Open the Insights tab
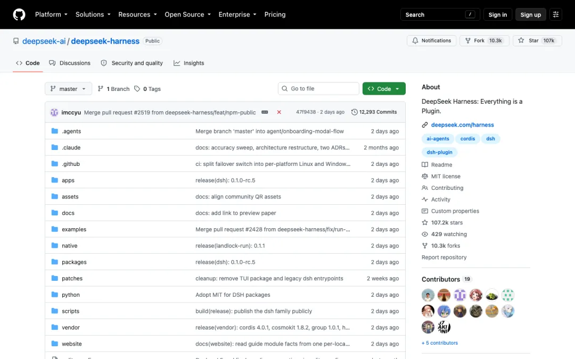 click(x=189, y=63)
